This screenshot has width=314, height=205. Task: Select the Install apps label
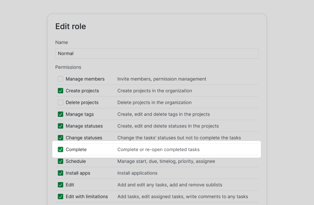(78, 173)
